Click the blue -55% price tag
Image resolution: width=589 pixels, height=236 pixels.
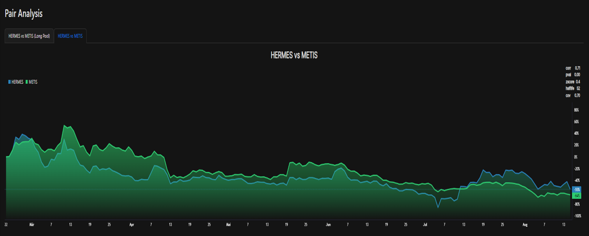click(577, 189)
